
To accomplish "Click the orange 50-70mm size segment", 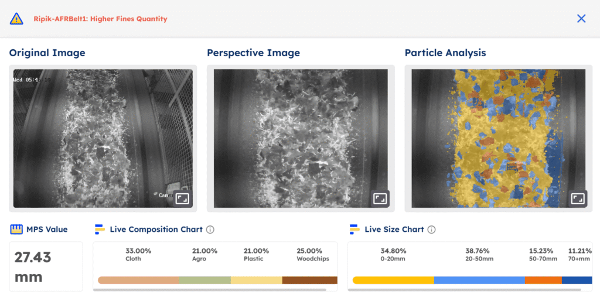I will [x=543, y=280].
